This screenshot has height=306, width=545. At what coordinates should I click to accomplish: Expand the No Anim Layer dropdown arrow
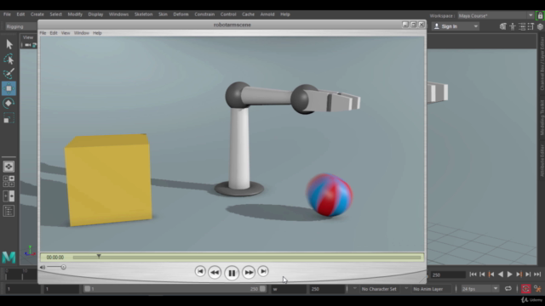(x=406, y=289)
